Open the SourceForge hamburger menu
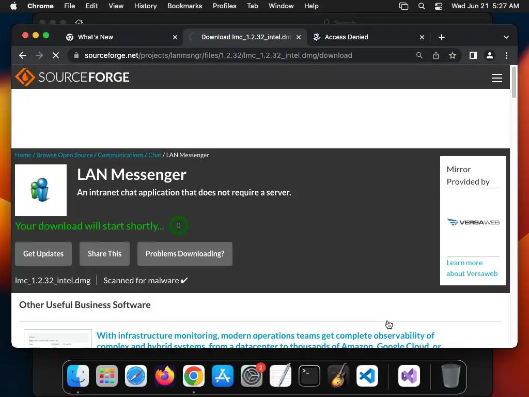 pyautogui.click(x=496, y=78)
